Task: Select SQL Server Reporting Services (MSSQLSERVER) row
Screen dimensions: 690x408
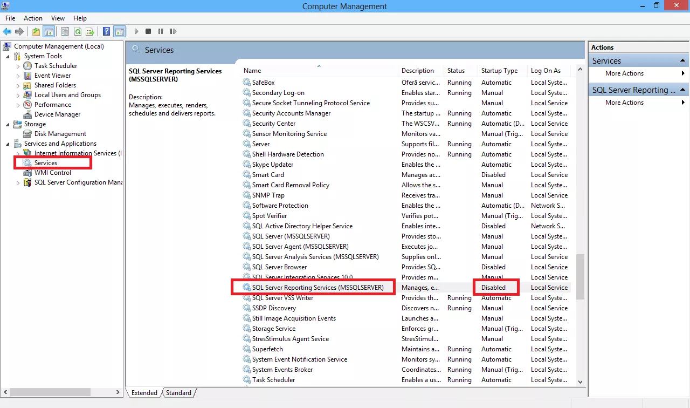Action: [405, 288]
